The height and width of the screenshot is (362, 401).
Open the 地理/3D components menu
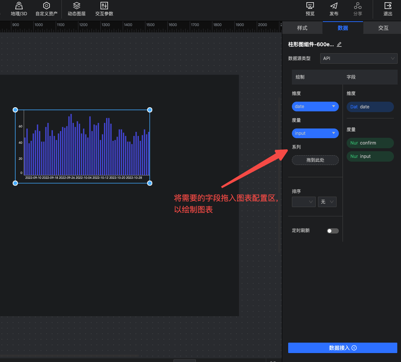(19, 9)
